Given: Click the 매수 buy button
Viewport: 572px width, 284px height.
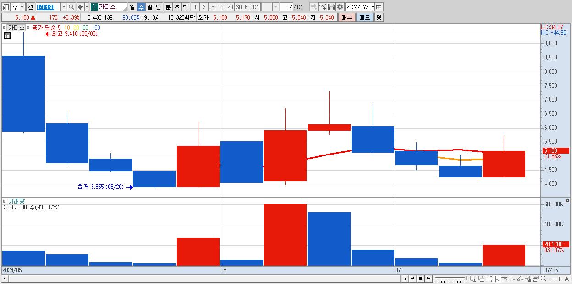Looking at the screenshot, I should pyautogui.click(x=347, y=17).
